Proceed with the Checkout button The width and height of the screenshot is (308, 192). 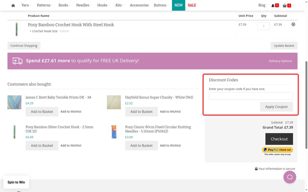(x=279, y=139)
